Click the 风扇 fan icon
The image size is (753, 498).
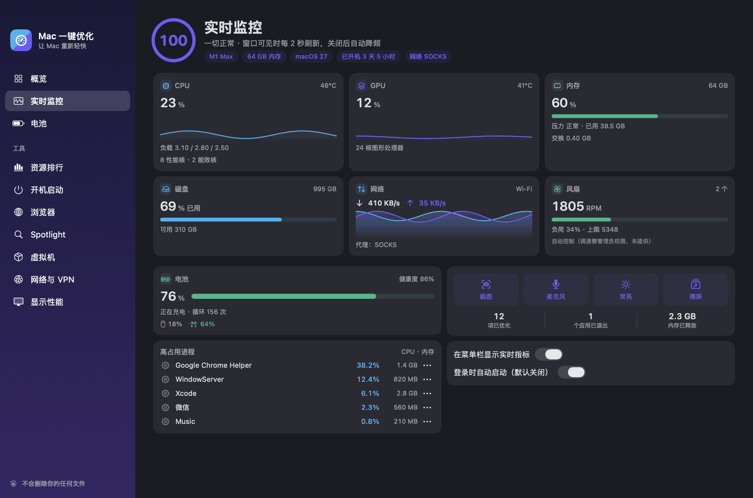point(557,189)
